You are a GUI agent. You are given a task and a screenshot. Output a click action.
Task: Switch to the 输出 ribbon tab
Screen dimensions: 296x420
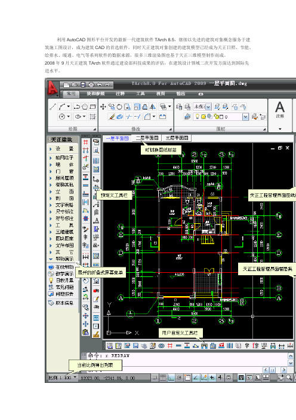[x=181, y=94]
